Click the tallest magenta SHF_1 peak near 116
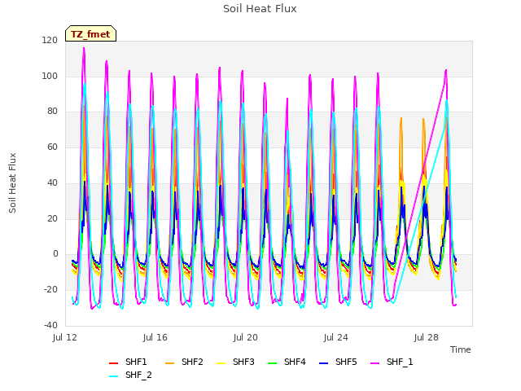This screenshot has height=391, width=521. tap(84, 49)
